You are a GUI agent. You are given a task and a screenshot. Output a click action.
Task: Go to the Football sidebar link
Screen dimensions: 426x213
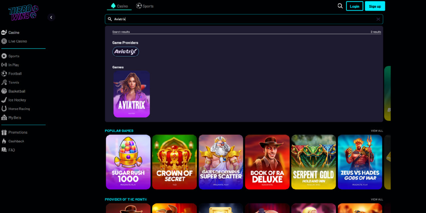15,74
